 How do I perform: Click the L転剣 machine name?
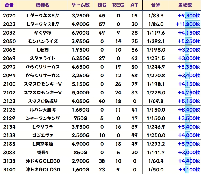(43, 50)
